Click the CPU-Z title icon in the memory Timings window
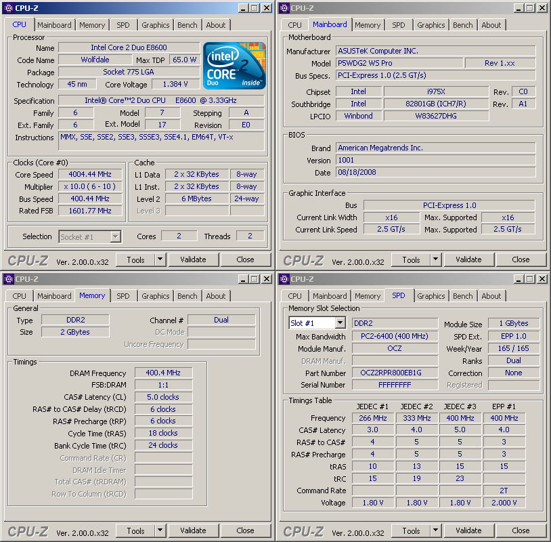This screenshot has height=542, width=551. [8, 279]
